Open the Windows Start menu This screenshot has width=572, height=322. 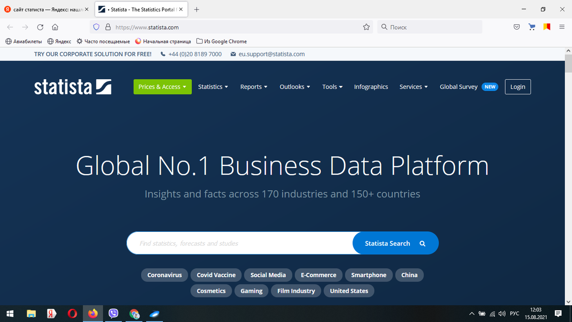coord(10,313)
